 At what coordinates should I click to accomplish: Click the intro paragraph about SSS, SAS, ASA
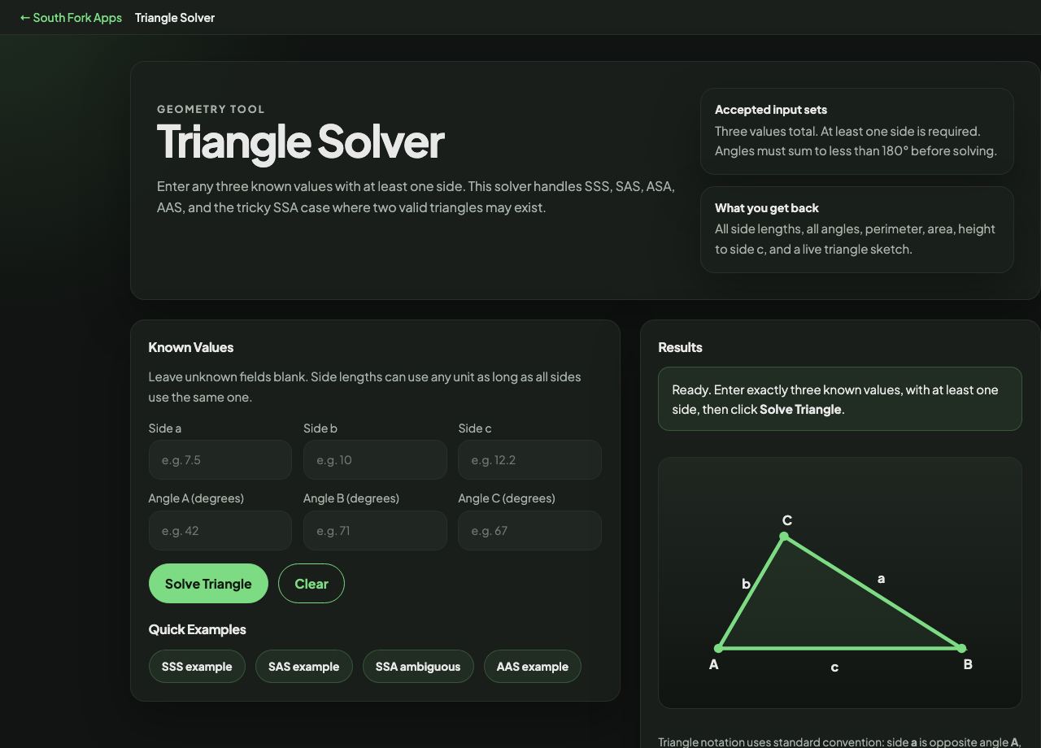(416, 197)
